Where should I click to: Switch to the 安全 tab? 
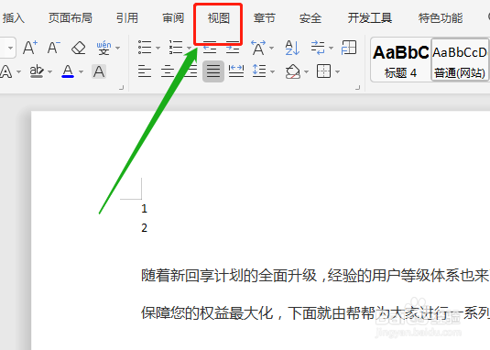coord(310,18)
